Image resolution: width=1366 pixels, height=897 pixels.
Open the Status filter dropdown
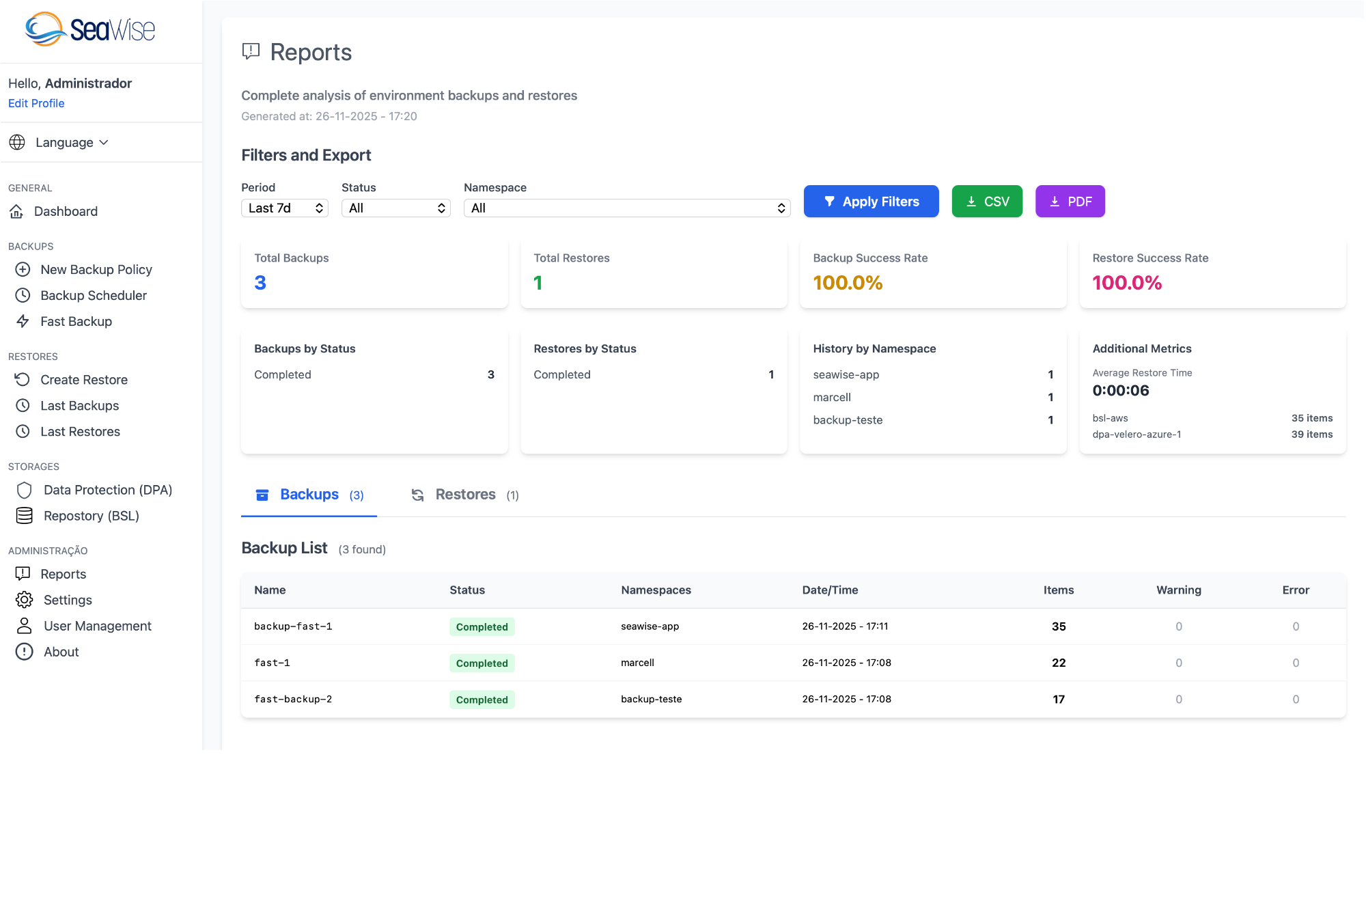[395, 208]
